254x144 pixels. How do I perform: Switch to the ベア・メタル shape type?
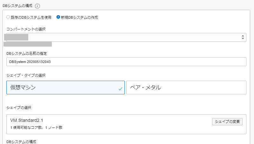click(186, 88)
